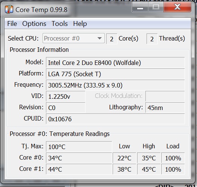Click Core #0 high temperature 35°C
The image size is (197, 187).
149,158
